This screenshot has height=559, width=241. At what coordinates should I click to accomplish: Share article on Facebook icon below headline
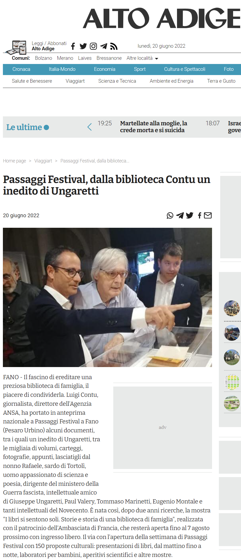coord(200,215)
